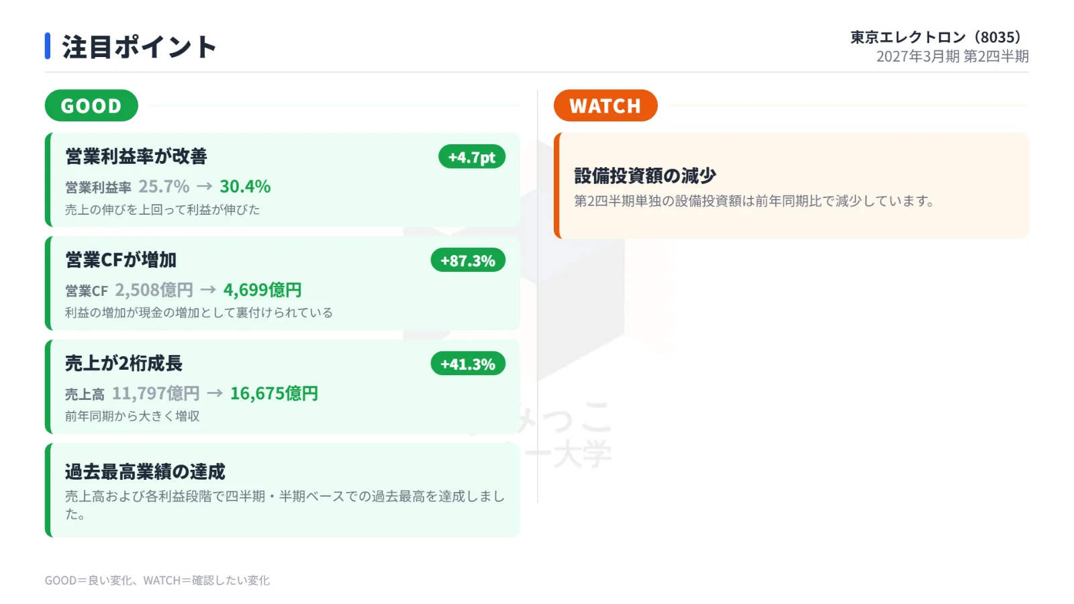This screenshot has height=604, width=1074.
Task: Select the +4.7pt green badge
Action: [x=472, y=157]
